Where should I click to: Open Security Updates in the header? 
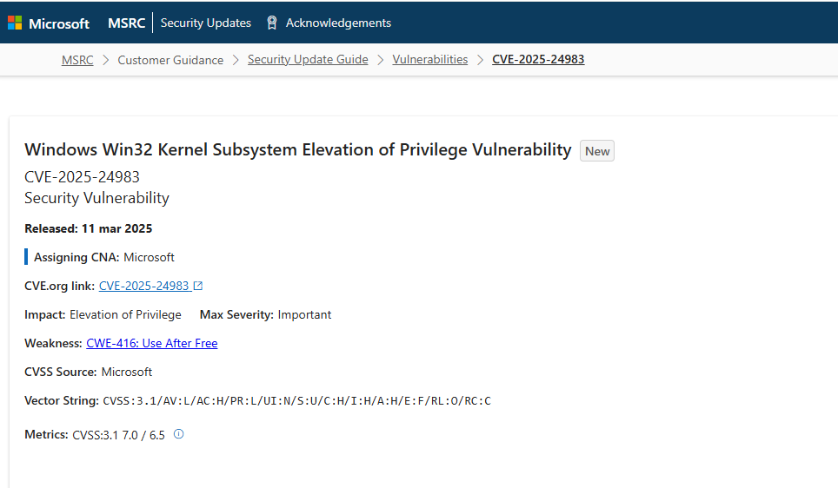coord(206,23)
